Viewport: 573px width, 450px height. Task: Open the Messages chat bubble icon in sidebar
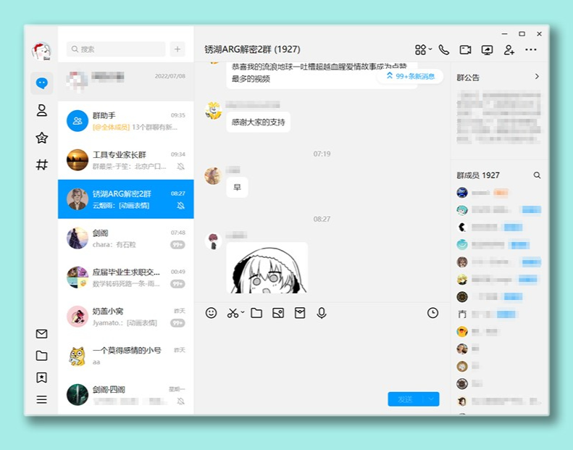[x=42, y=83]
